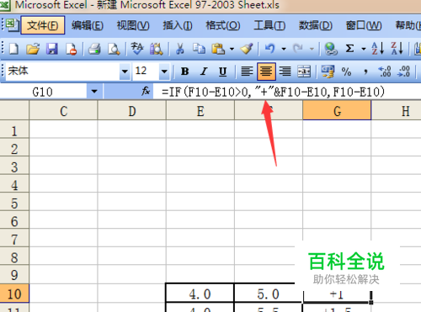421x312 pixels.
Task: Open AutoSum functions dropdown arrow
Action: [364, 49]
